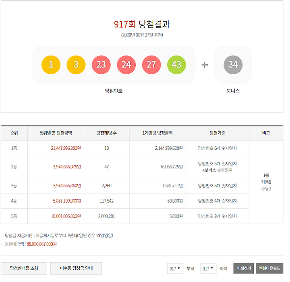Click the total prize 3,574,666,075원
The width and height of the screenshot is (290, 282).
(x=67, y=167)
